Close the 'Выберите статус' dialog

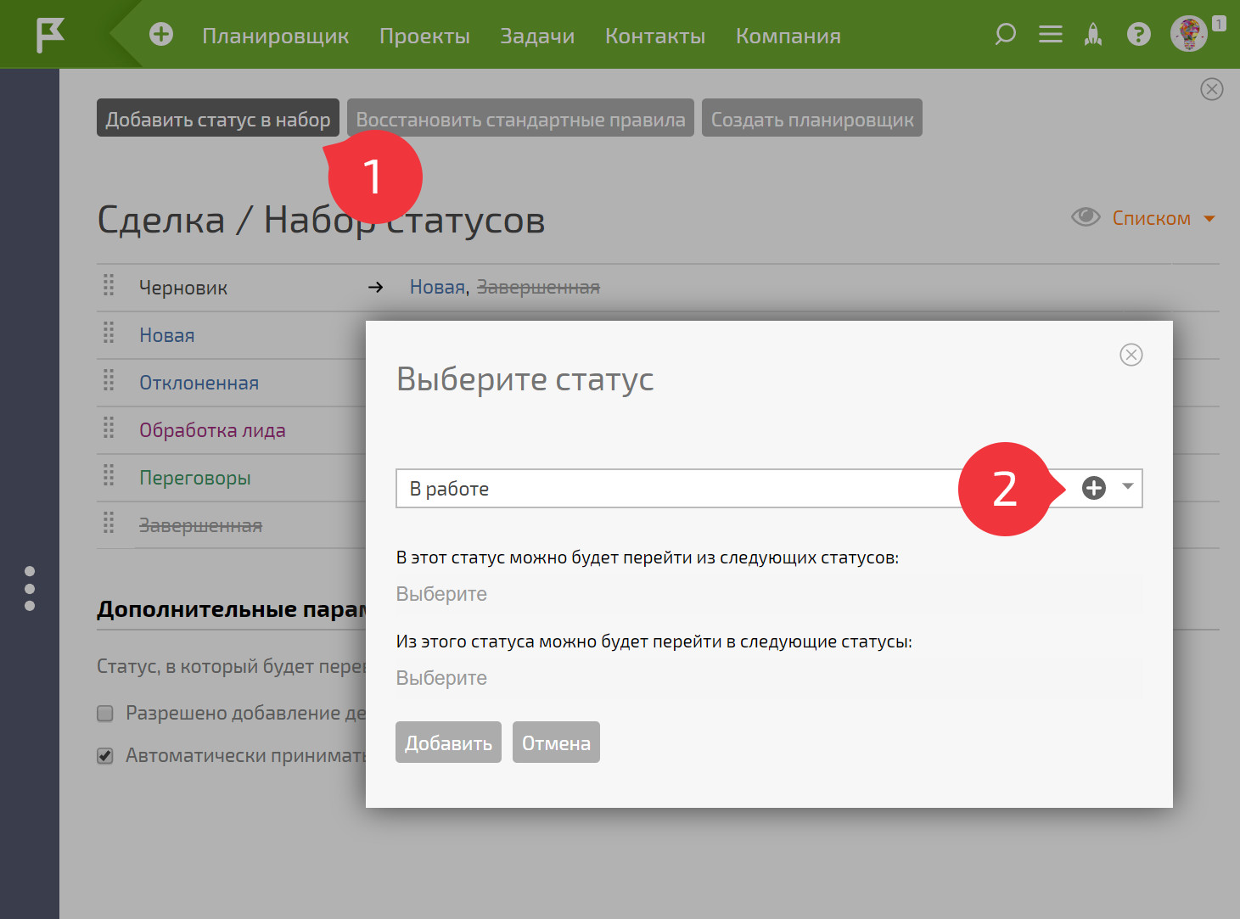(1131, 355)
